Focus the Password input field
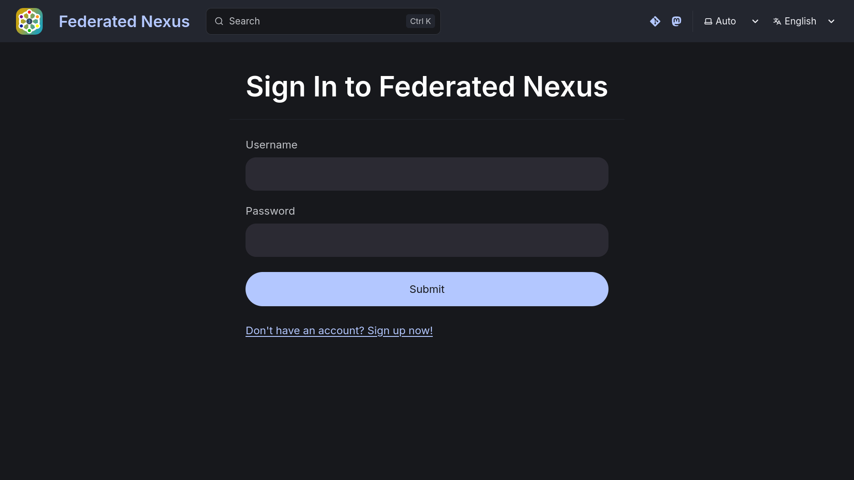854x480 pixels. point(427,240)
